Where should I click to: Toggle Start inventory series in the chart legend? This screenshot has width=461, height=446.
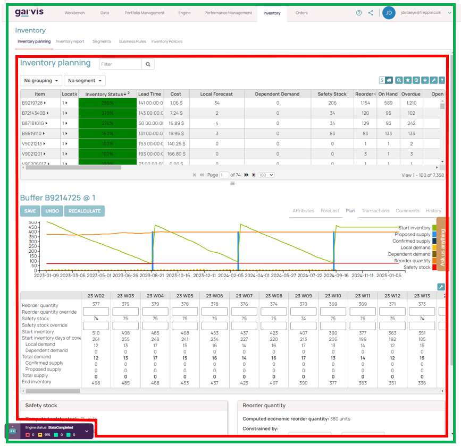[x=415, y=228]
